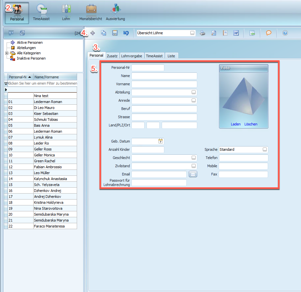Select row 22 Faraco Mariateresa
The image size is (301, 292).
41,226
